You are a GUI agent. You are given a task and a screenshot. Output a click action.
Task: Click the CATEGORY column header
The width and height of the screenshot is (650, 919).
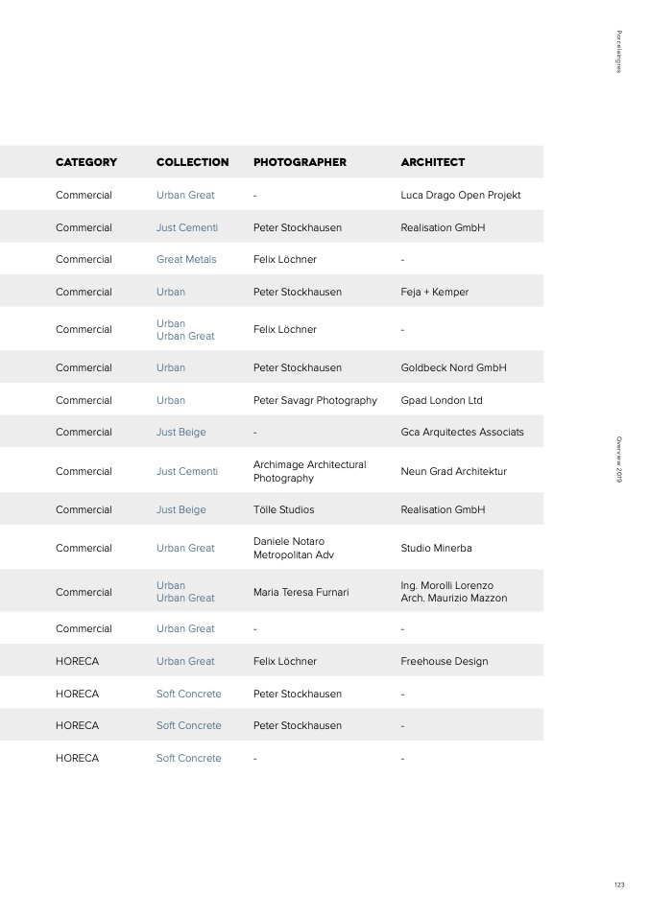(x=86, y=162)
